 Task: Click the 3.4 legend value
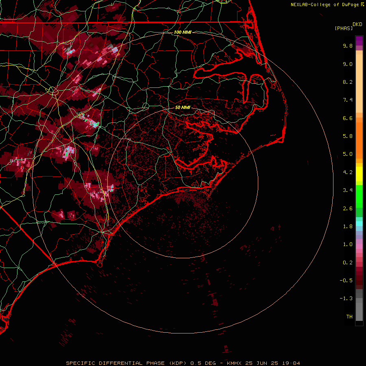coord(348,190)
